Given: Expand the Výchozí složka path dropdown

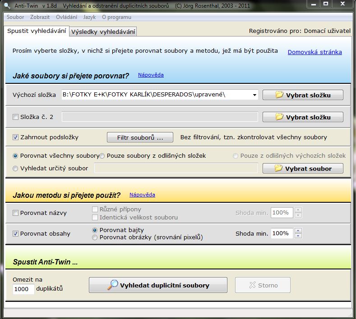Looking at the screenshot, I should point(255,95).
